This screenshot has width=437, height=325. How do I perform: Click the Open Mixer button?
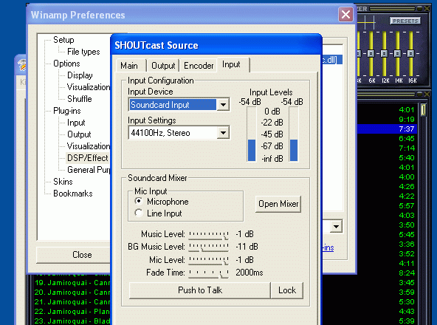(x=278, y=204)
